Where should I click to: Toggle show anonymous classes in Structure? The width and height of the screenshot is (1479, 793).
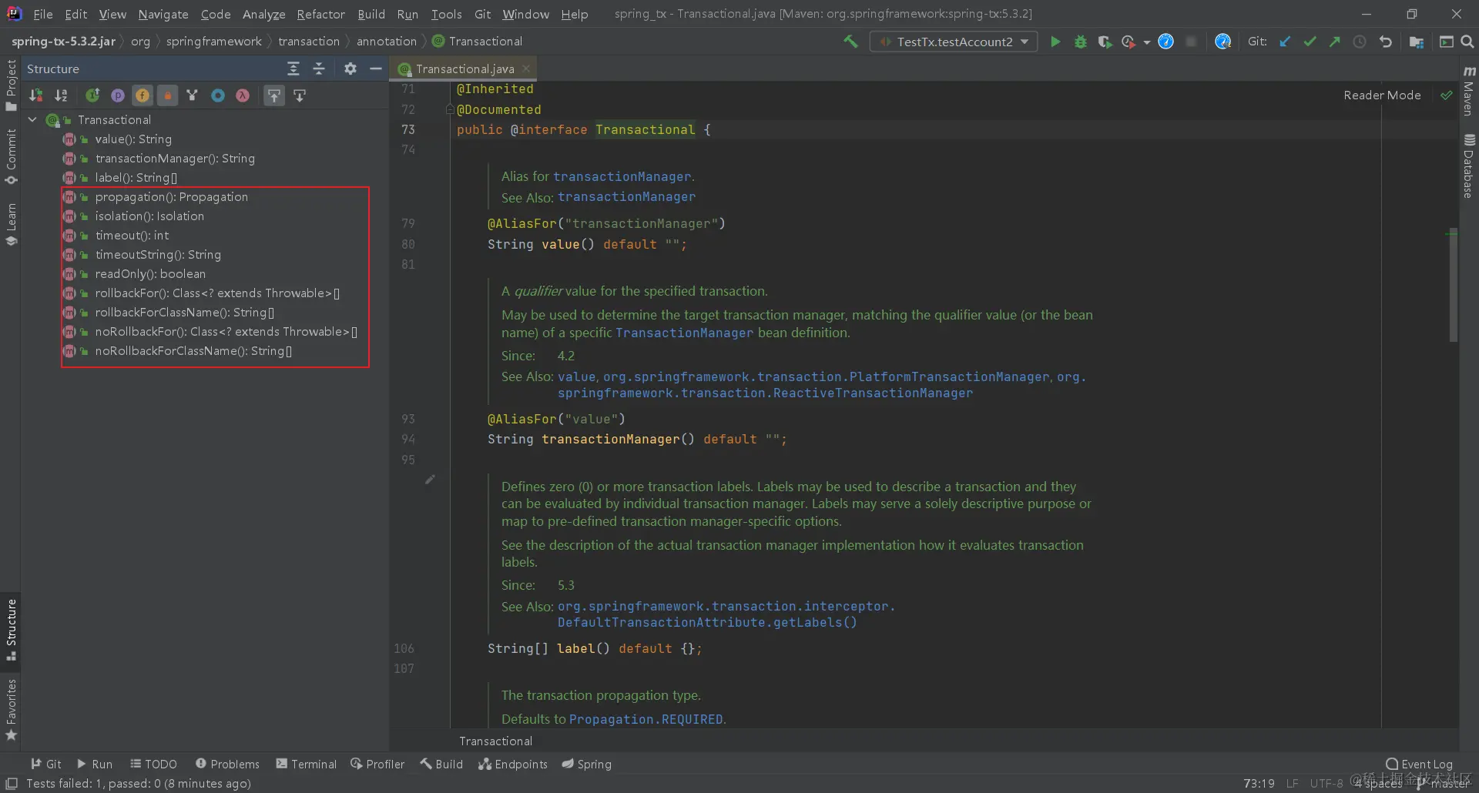[x=218, y=95]
